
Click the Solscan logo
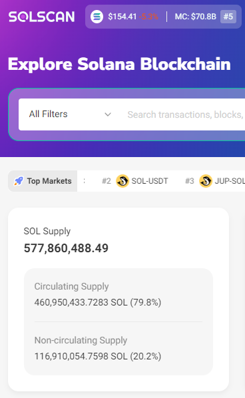pyautogui.click(x=41, y=17)
